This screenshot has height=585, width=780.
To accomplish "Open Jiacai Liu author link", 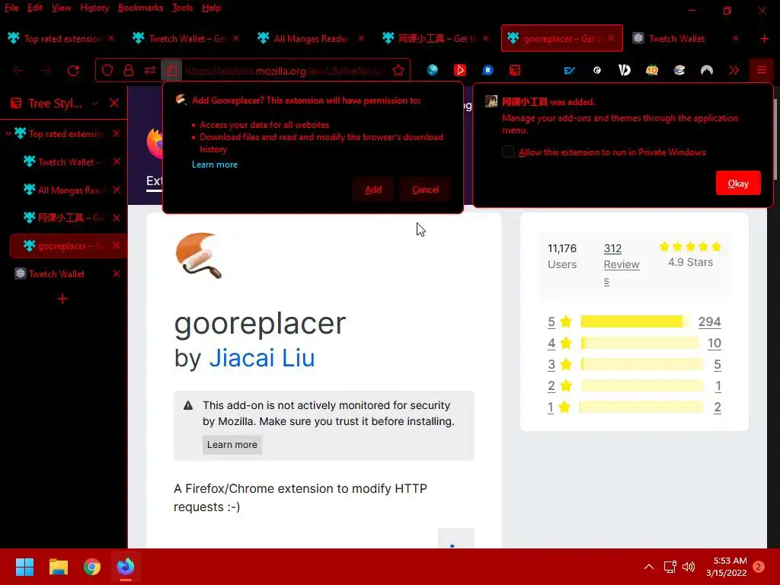I will coord(262,358).
